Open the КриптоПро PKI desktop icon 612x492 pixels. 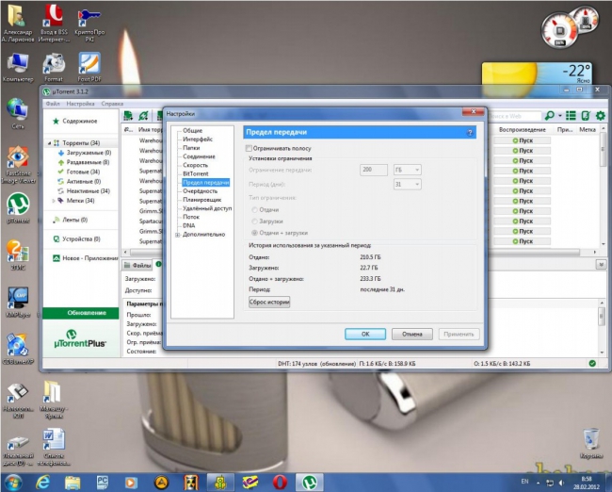[x=89, y=25]
